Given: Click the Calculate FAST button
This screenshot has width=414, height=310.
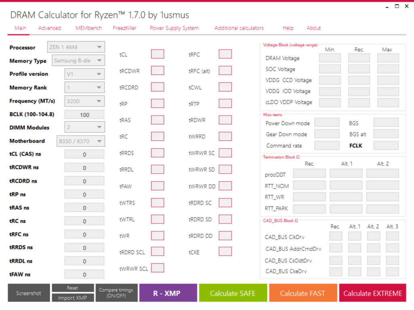Looking at the screenshot, I should tap(303, 293).
